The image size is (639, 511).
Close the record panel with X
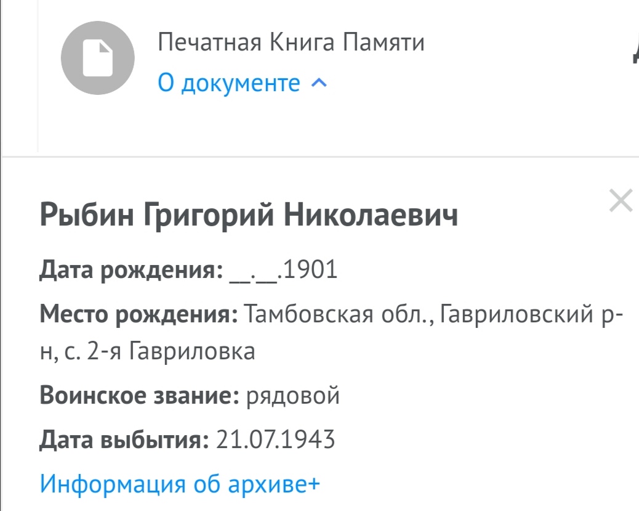(x=620, y=201)
